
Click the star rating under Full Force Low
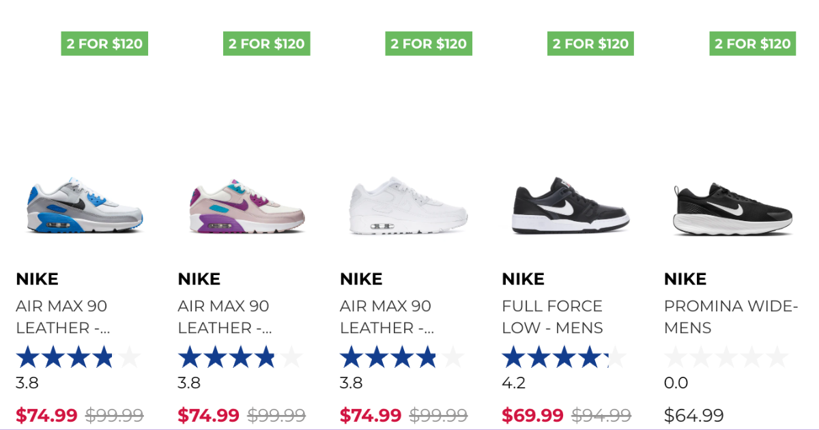click(x=553, y=356)
